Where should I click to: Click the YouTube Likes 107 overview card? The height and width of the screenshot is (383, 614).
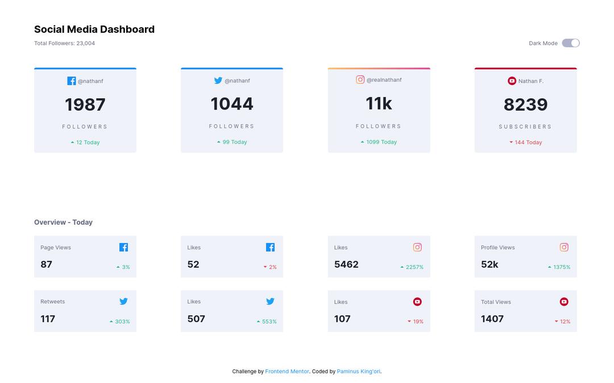point(379,311)
